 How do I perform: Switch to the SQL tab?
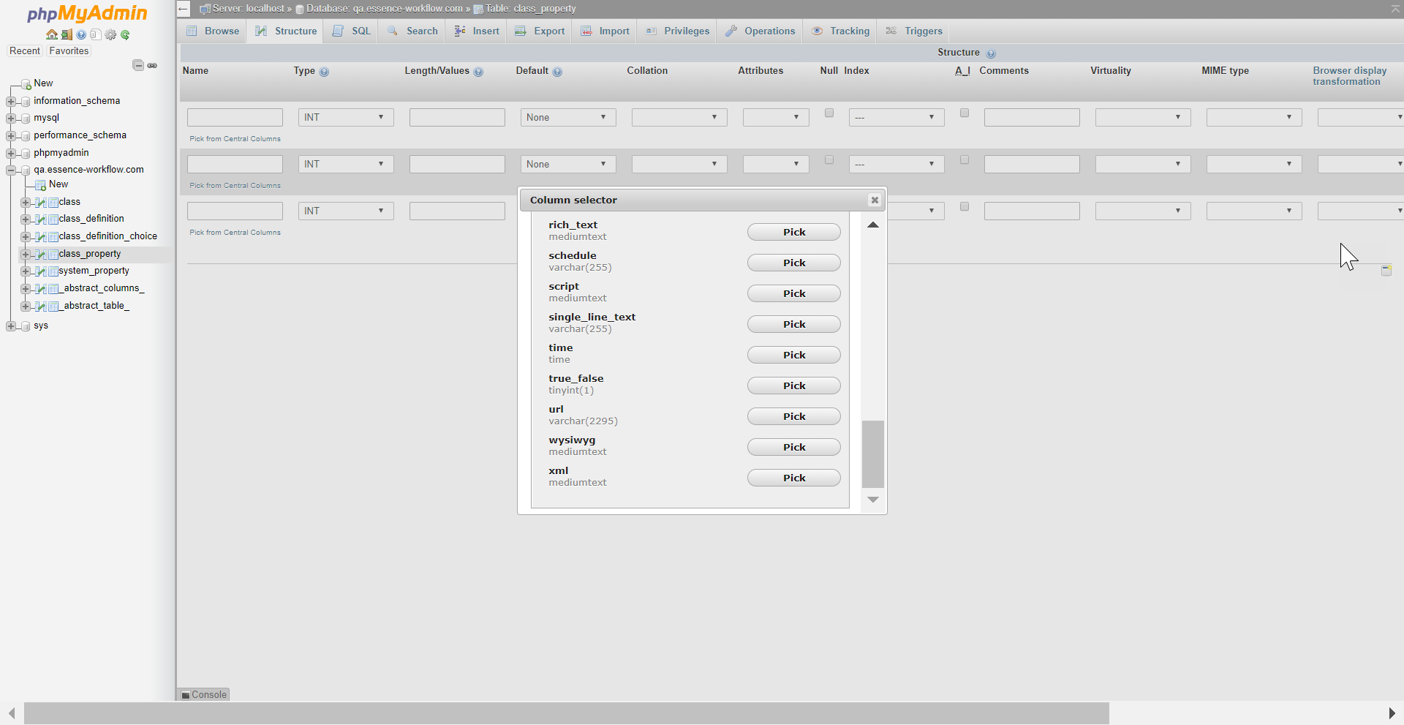tap(351, 31)
